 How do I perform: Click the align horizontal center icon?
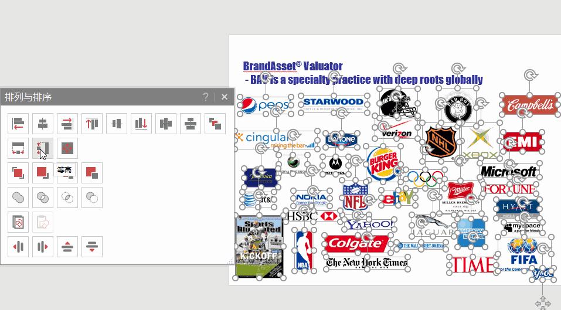pyautogui.click(x=43, y=124)
